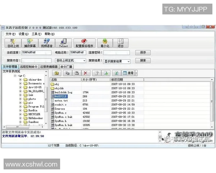This screenshot has height=173, width=216.
Task: Open the 捕获屏幕 screen capture tool
Action: pos(30,43)
